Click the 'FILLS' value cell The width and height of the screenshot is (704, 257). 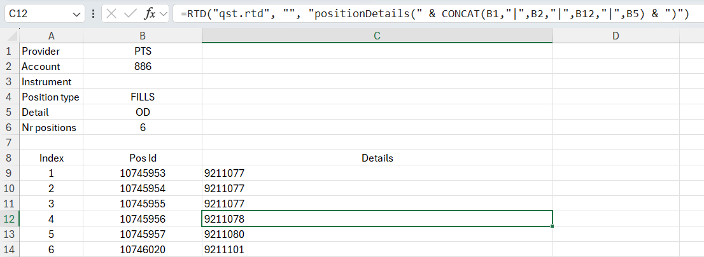(x=143, y=97)
